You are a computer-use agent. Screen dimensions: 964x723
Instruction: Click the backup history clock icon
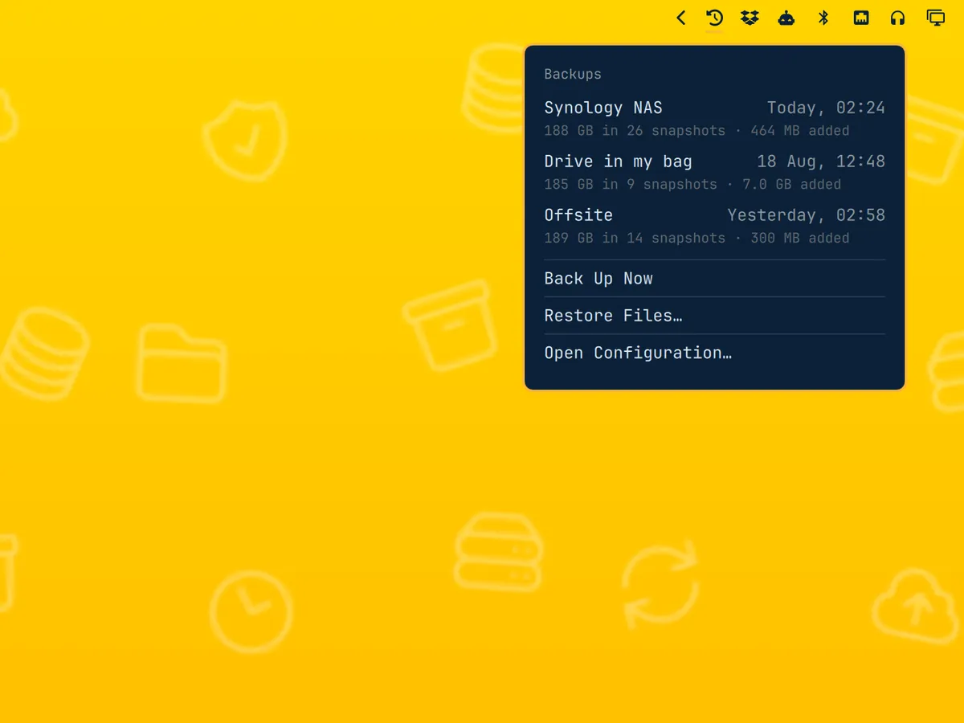click(714, 18)
